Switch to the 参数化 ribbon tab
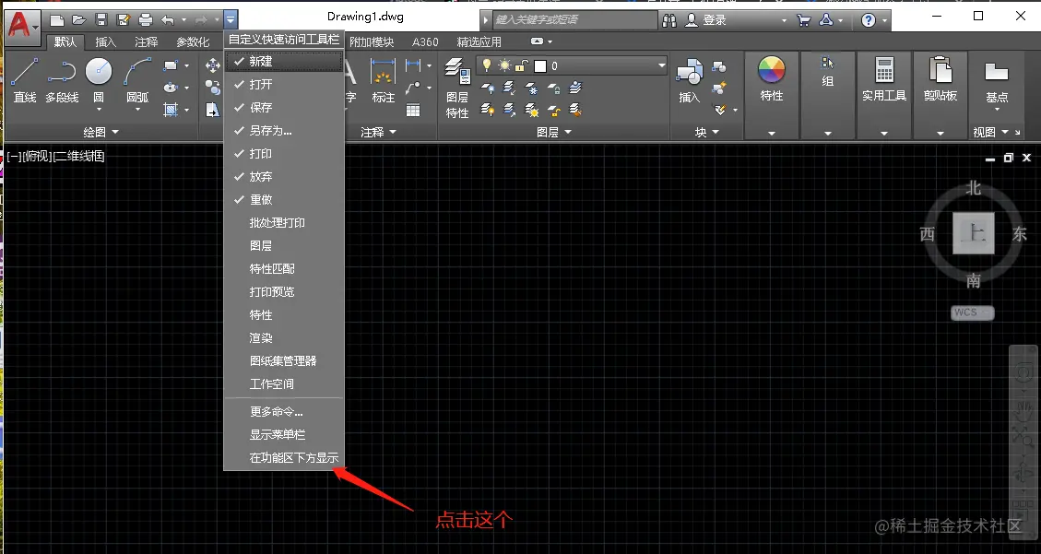The image size is (1041, 554). click(x=193, y=41)
